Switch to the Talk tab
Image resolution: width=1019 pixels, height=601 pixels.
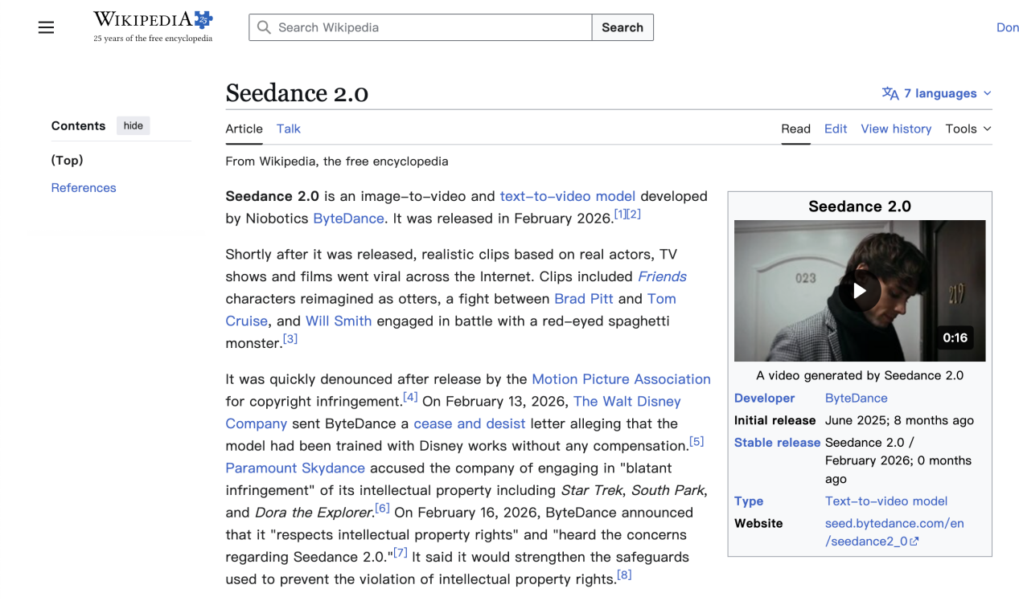pyautogui.click(x=288, y=129)
